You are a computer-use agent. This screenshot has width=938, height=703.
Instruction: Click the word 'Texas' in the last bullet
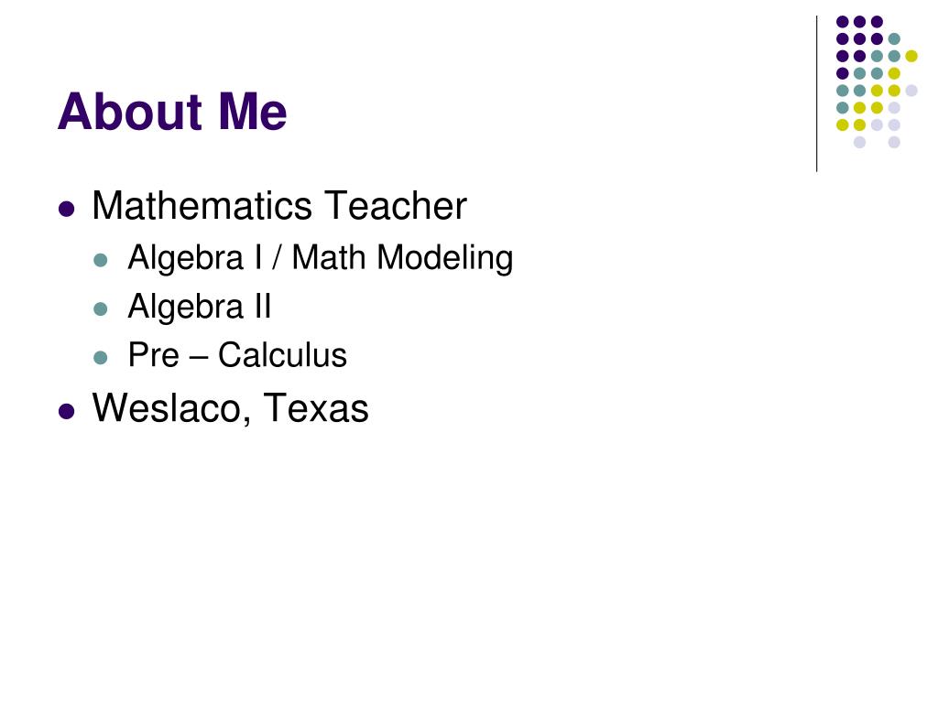click(316, 408)
